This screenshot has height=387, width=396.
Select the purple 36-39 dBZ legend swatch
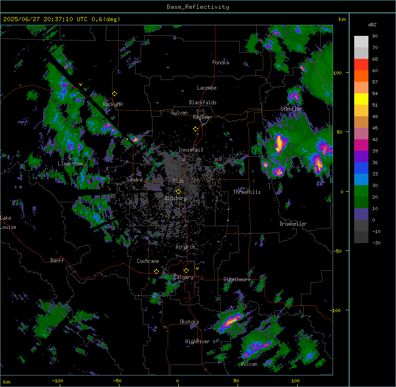coord(361,157)
